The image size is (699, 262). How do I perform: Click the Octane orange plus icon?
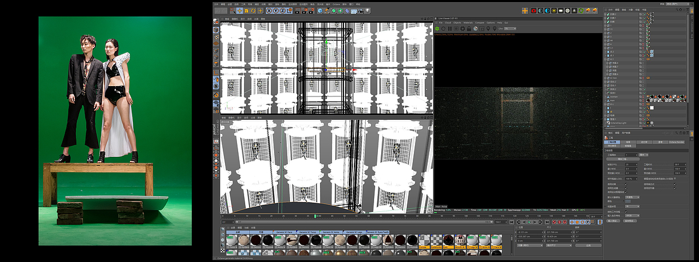525,10
